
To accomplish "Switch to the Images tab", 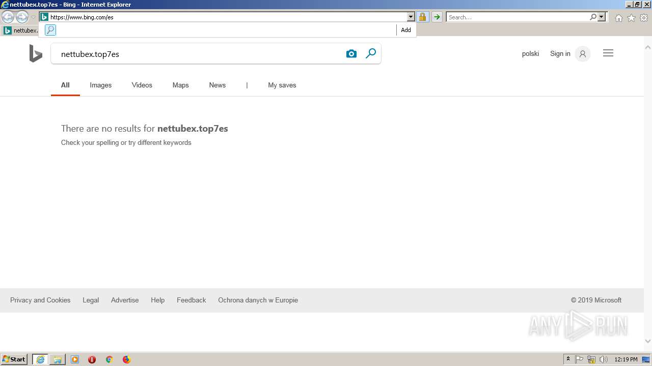I will pyautogui.click(x=101, y=85).
